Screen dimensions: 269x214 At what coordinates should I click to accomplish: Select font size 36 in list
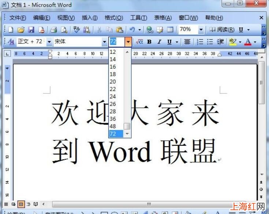(116, 119)
